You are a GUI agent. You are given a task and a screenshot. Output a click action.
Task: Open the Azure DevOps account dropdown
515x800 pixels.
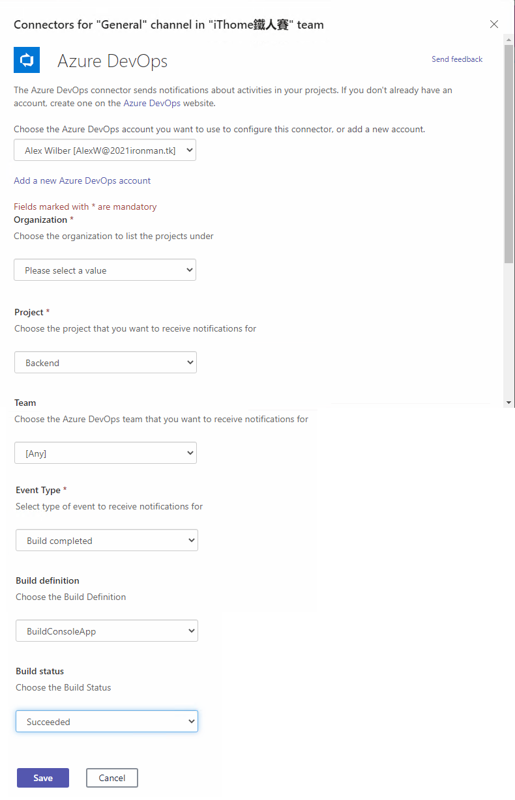tap(105, 150)
